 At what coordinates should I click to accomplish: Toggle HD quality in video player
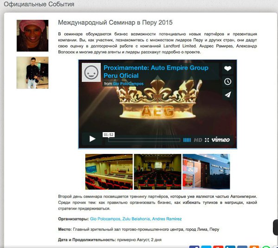coord(198,140)
